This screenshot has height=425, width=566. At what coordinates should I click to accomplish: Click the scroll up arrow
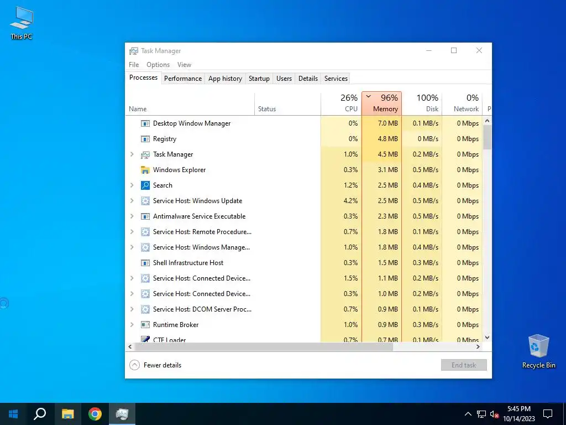click(x=487, y=121)
